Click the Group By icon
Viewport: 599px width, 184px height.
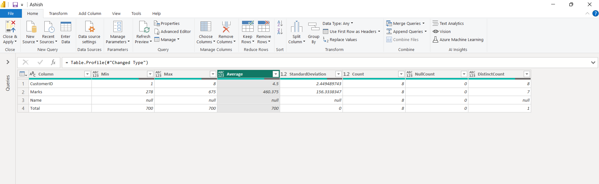pyautogui.click(x=314, y=27)
